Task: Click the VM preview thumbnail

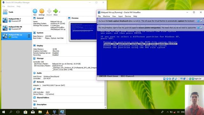Action: (83, 31)
